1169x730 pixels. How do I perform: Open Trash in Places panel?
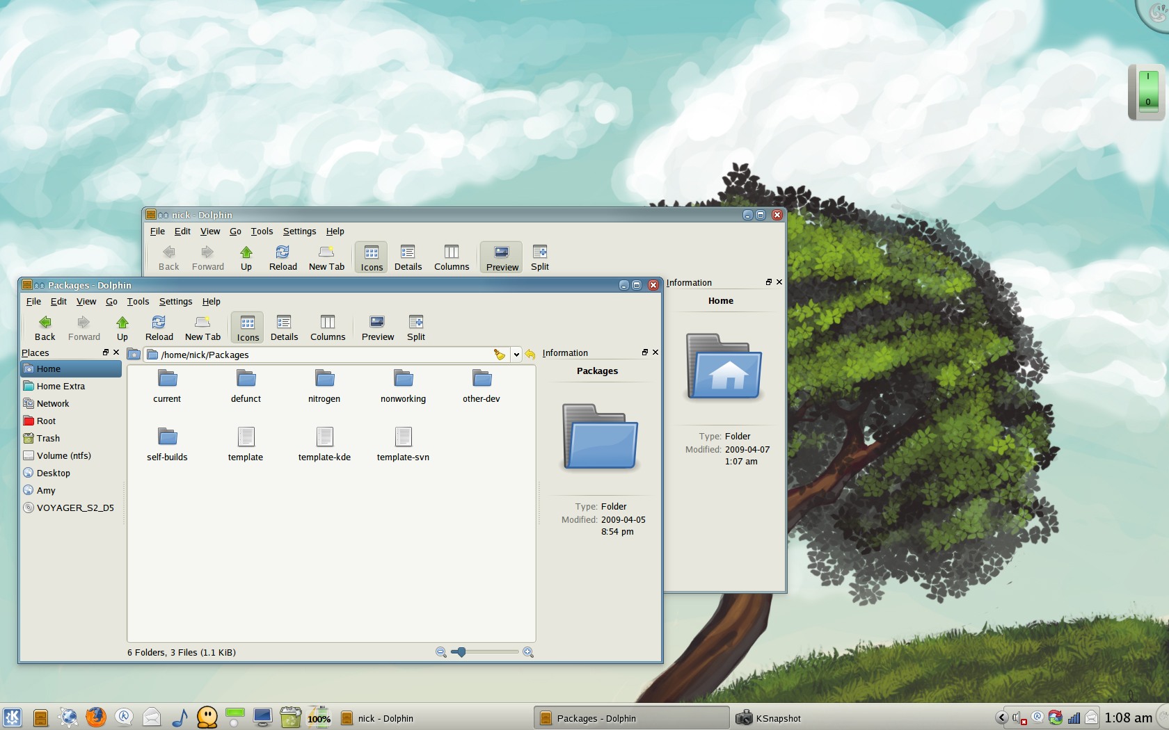[x=71, y=438]
